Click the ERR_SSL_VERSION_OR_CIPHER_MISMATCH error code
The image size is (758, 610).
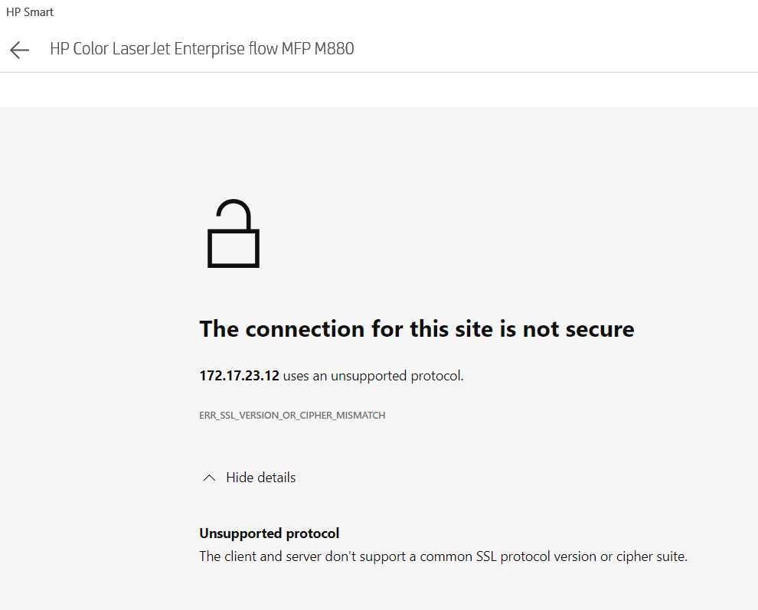(292, 415)
